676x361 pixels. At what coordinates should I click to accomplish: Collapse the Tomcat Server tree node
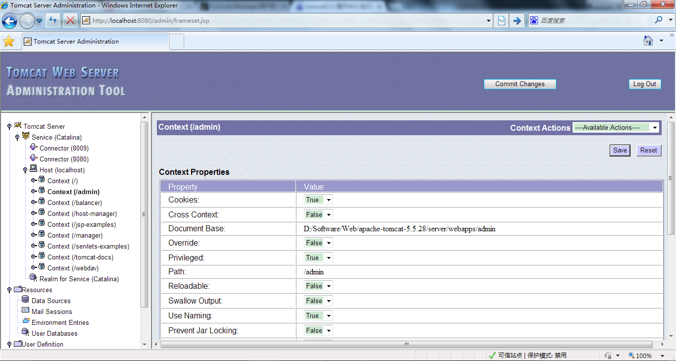click(9, 127)
